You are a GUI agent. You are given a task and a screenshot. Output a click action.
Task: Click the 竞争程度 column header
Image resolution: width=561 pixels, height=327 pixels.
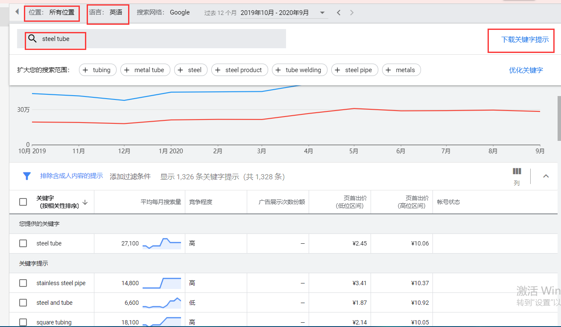201,202
